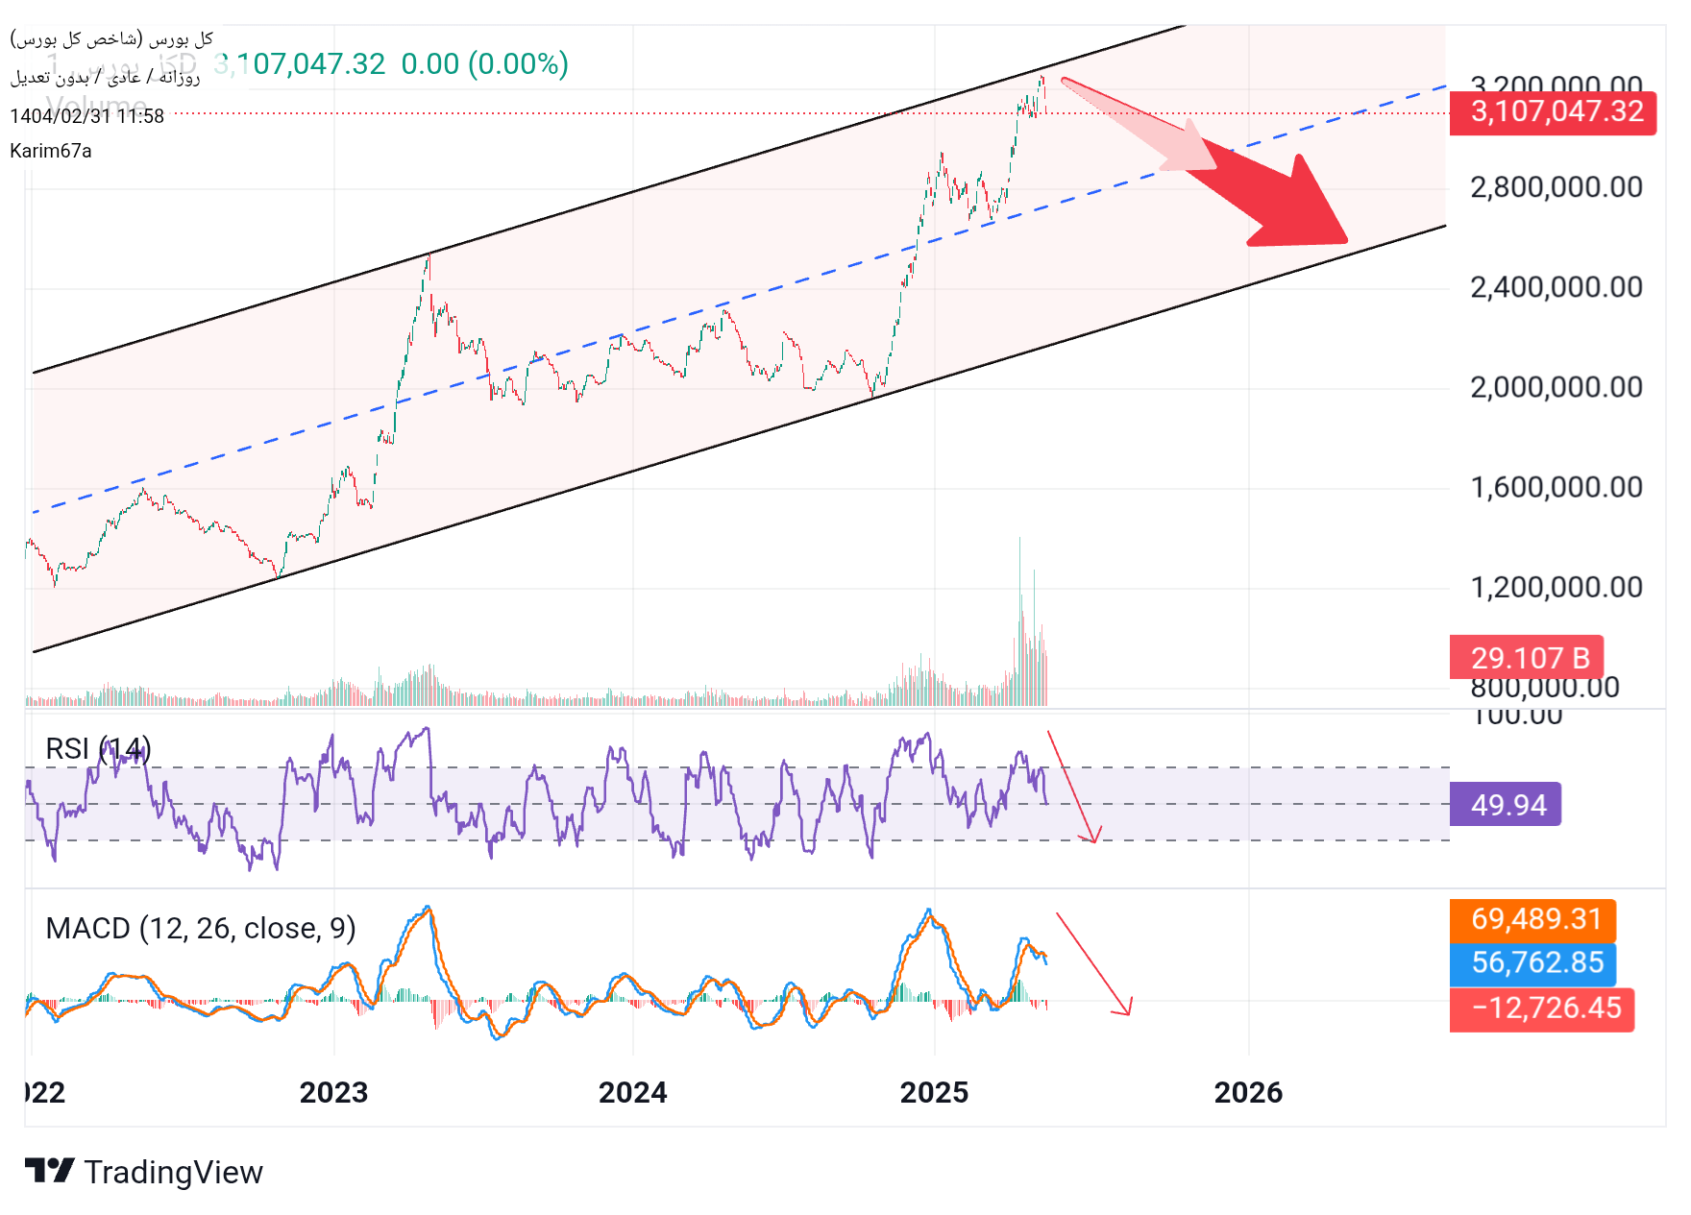
Task: Click the orange MACD value tag 69,489.31
Action: [1532, 920]
